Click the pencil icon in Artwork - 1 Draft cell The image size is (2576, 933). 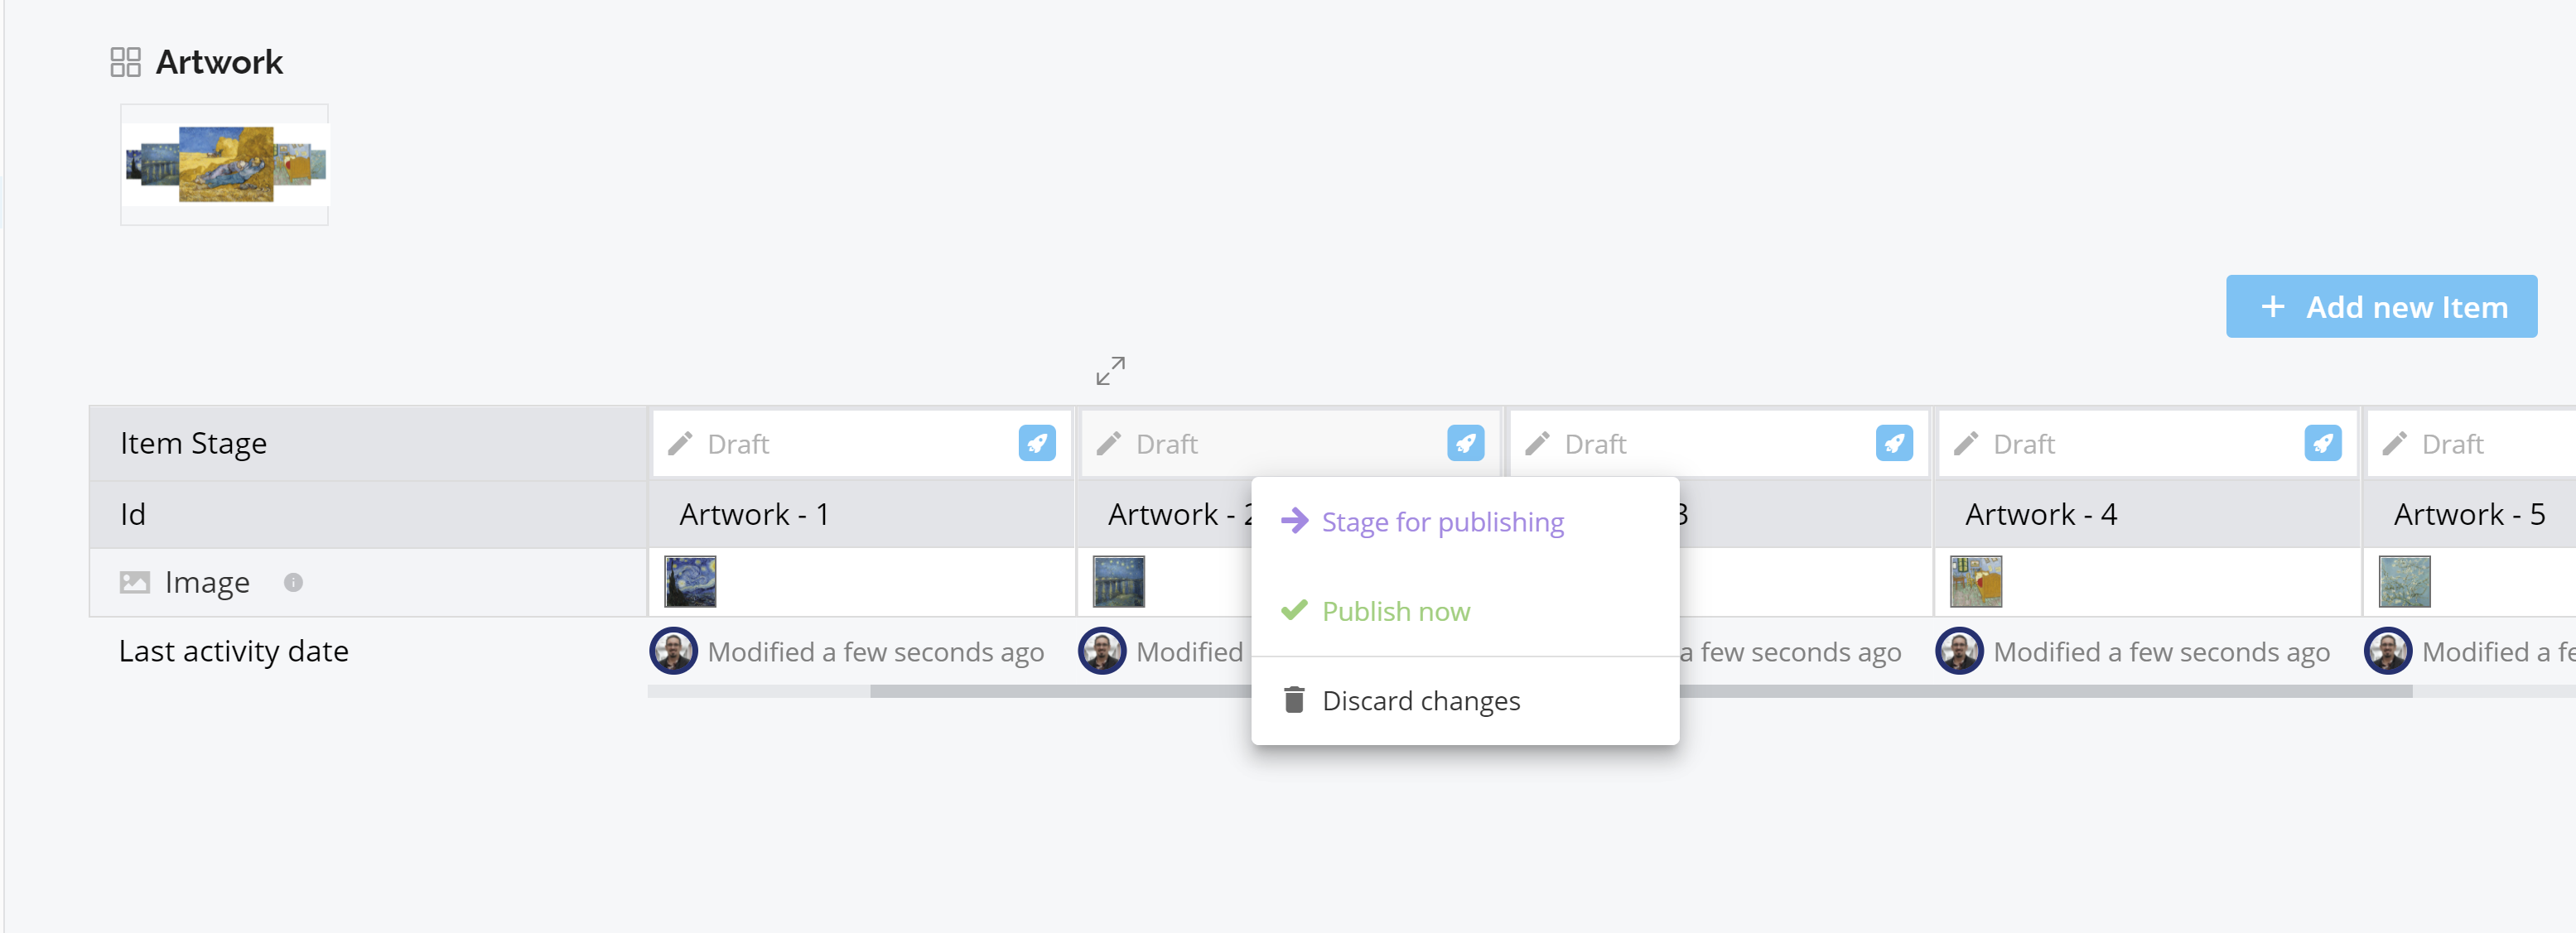(x=680, y=444)
